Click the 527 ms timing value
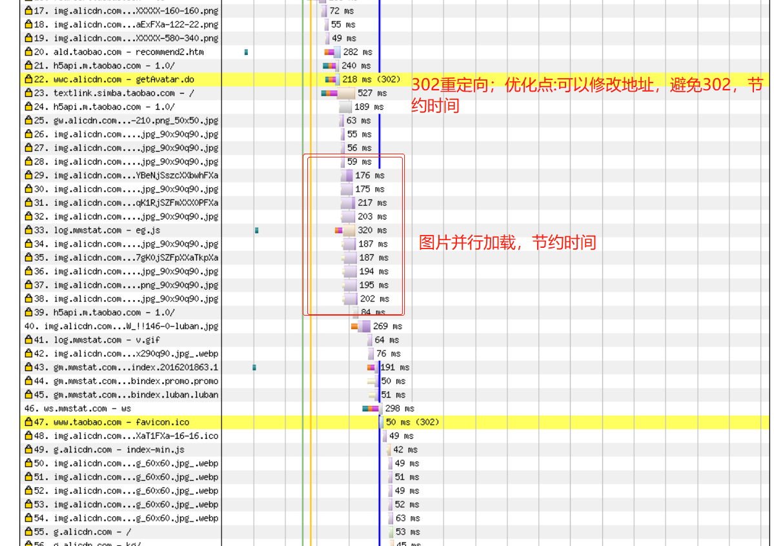774x546 pixels. click(372, 93)
